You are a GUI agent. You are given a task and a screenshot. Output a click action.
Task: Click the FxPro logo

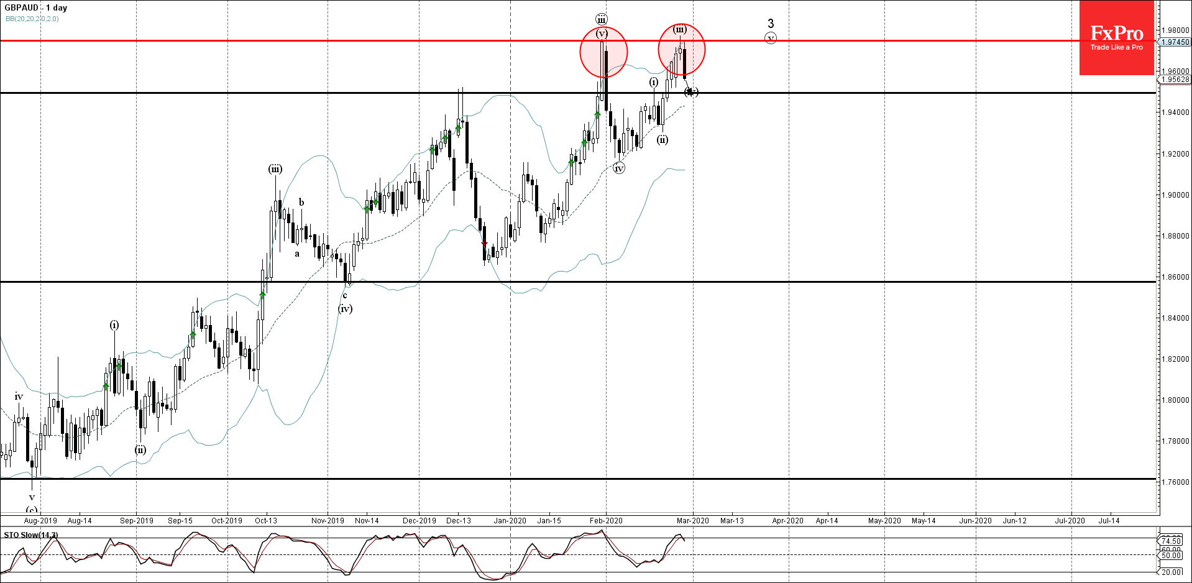[x=1116, y=38]
